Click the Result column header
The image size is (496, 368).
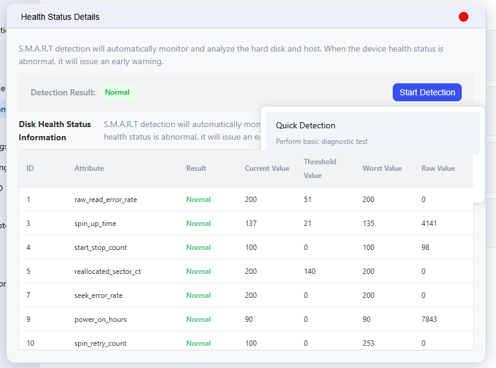196,168
